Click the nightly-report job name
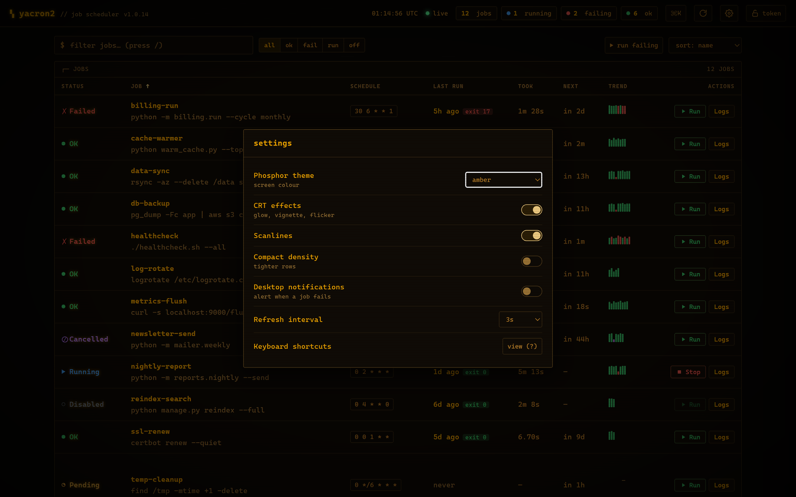The image size is (796, 497). tap(161, 366)
